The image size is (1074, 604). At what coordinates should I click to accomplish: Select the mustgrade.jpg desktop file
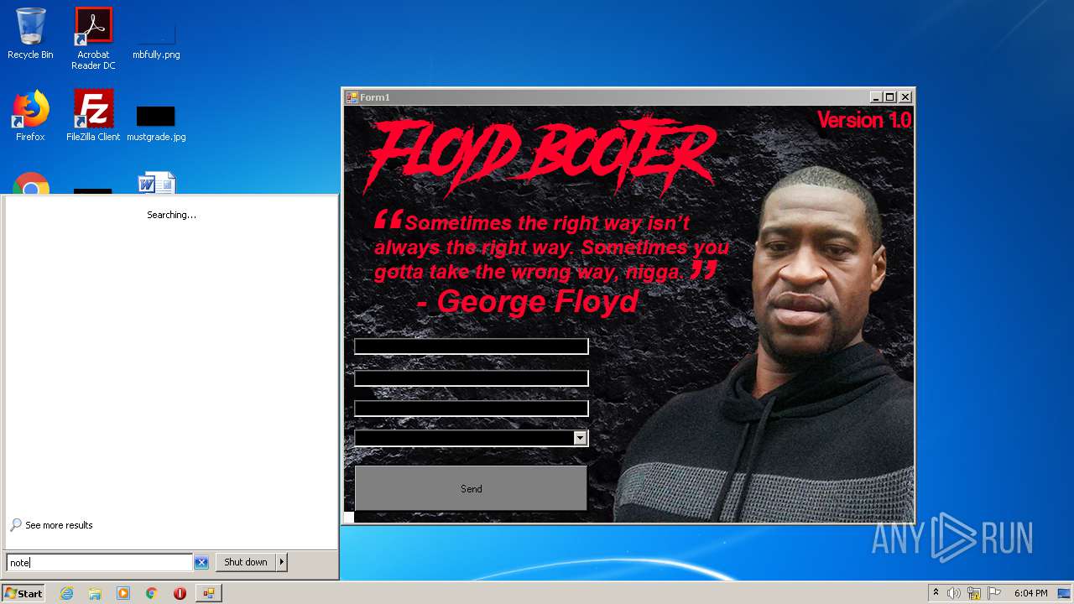pos(156,122)
